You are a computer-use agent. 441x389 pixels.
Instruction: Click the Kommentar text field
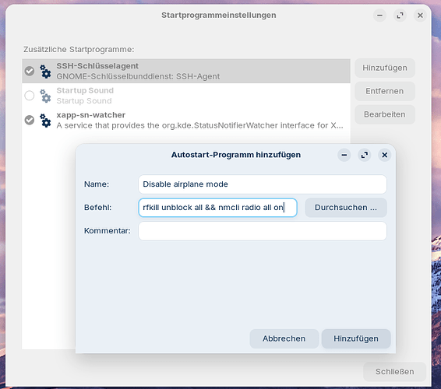coord(263,231)
